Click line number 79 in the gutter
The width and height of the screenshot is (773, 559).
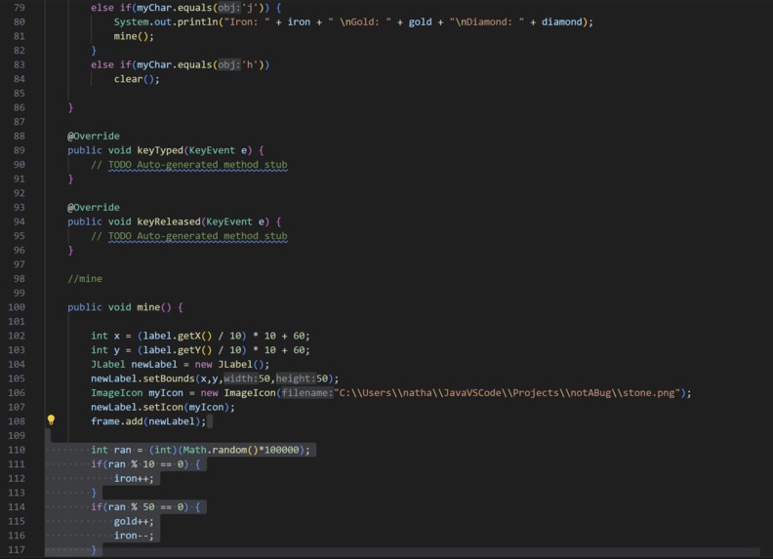[x=19, y=8]
